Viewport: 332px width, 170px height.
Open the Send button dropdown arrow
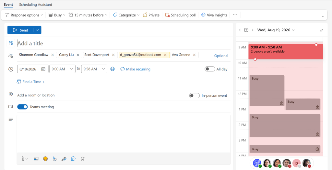(x=37, y=30)
